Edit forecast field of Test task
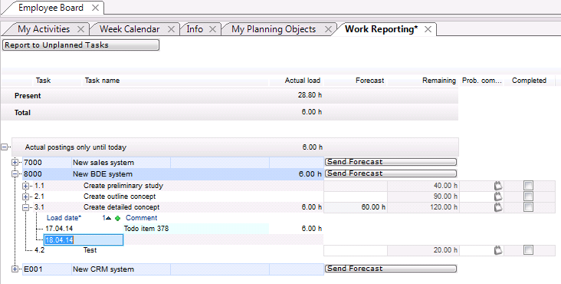561x284 pixels. click(x=356, y=250)
